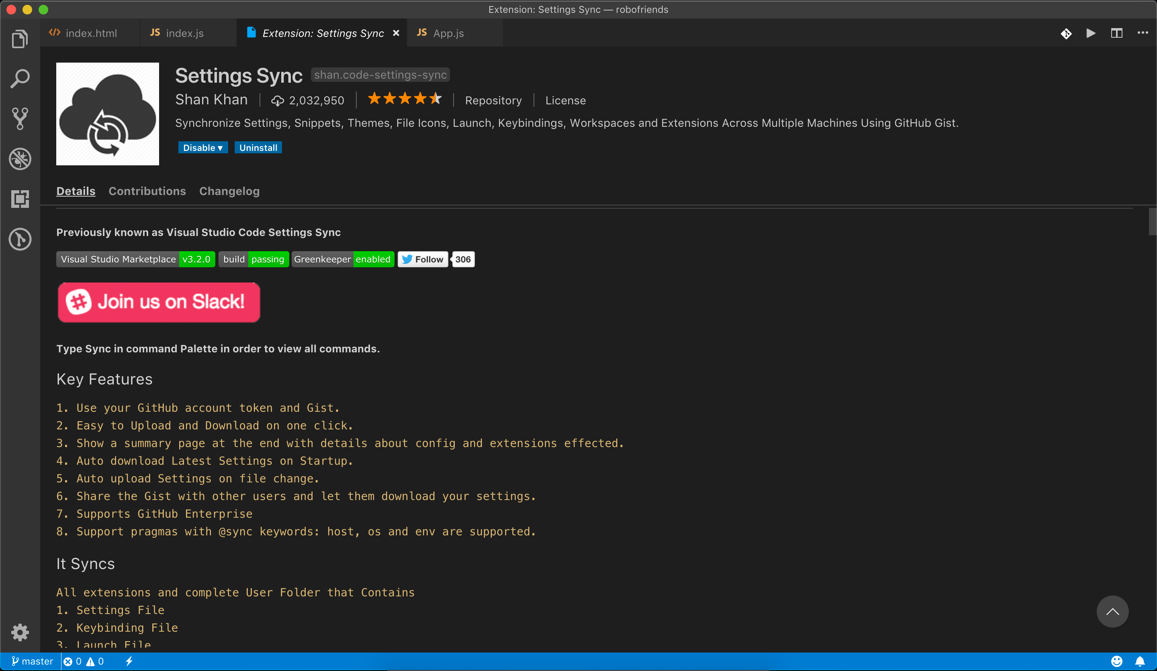Click the line 'Auto download Latest Settings on Startup.'
The height and width of the screenshot is (671, 1157).
(x=205, y=460)
